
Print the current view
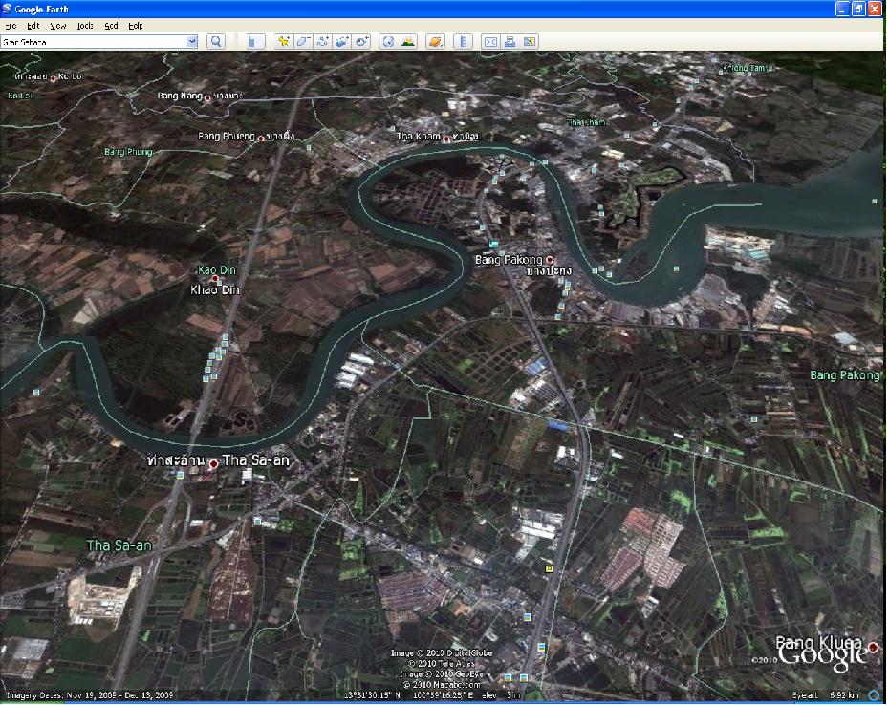point(510,41)
